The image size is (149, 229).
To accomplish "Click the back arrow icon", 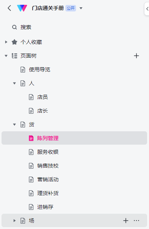I will coord(10,8).
